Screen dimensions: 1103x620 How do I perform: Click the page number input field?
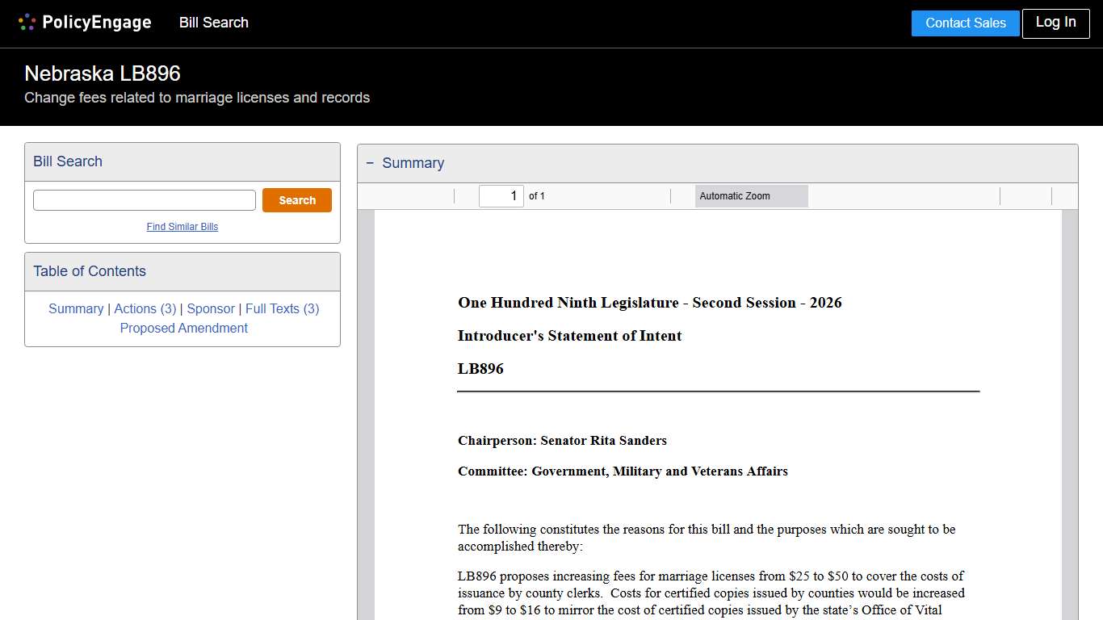click(x=501, y=195)
